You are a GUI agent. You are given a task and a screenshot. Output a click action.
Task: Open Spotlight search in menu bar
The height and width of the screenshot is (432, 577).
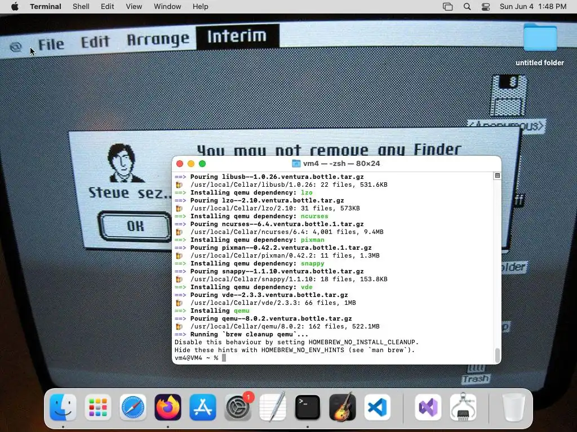(x=467, y=7)
